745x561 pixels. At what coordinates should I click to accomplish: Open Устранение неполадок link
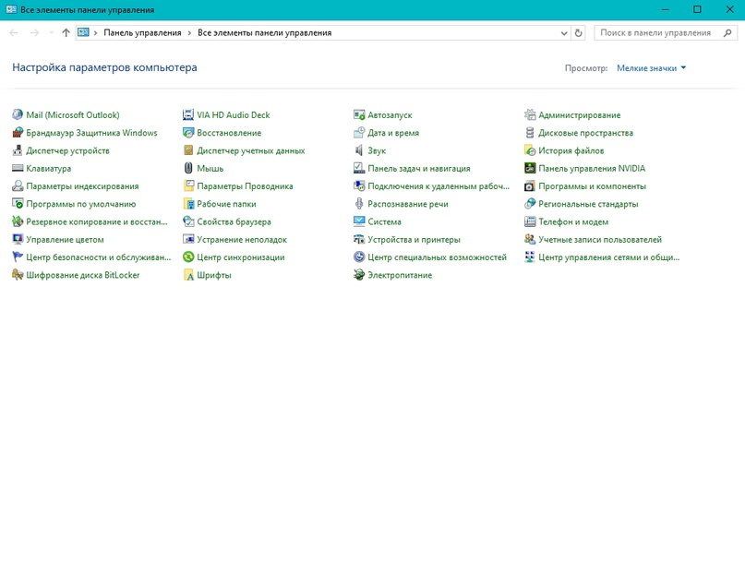click(x=242, y=239)
